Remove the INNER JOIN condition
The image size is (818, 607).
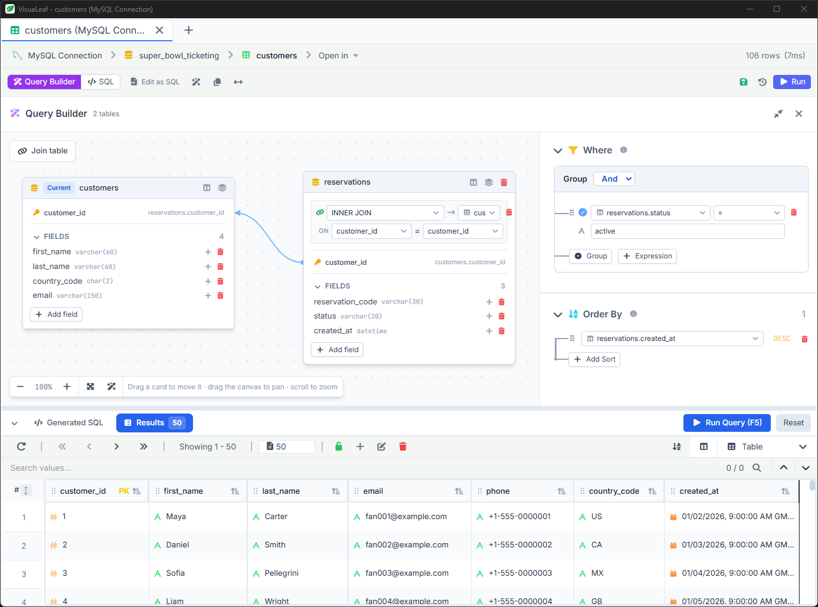point(509,212)
